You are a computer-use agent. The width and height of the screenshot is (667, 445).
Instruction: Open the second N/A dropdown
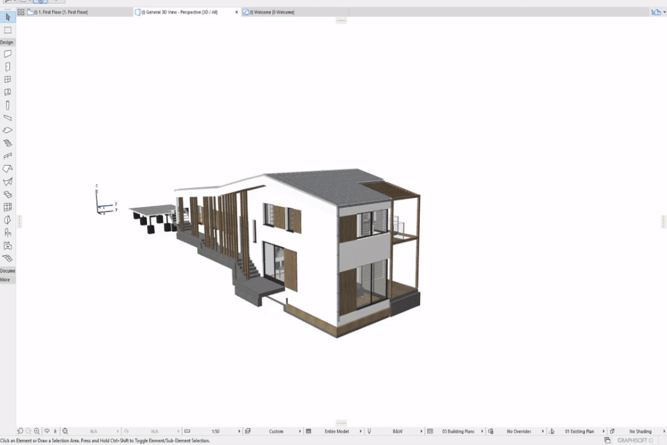(156, 432)
